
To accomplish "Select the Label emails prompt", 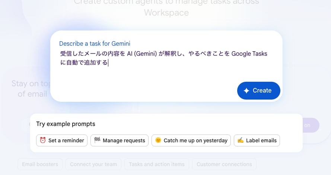I will [x=257, y=140].
